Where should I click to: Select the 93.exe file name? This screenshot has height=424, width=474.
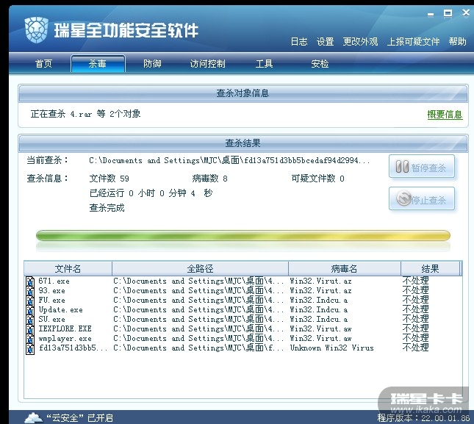(x=51, y=291)
